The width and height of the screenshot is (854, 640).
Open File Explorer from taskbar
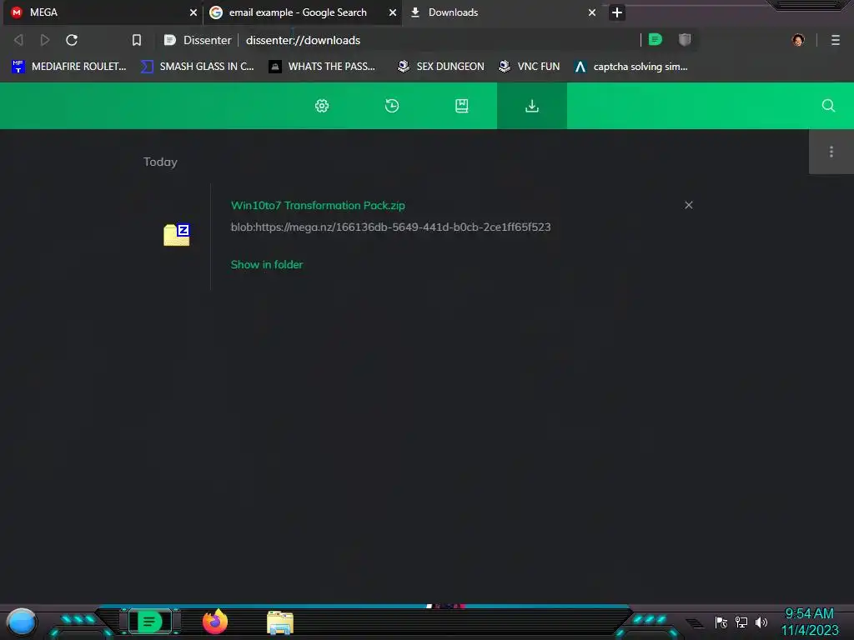pos(280,622)
